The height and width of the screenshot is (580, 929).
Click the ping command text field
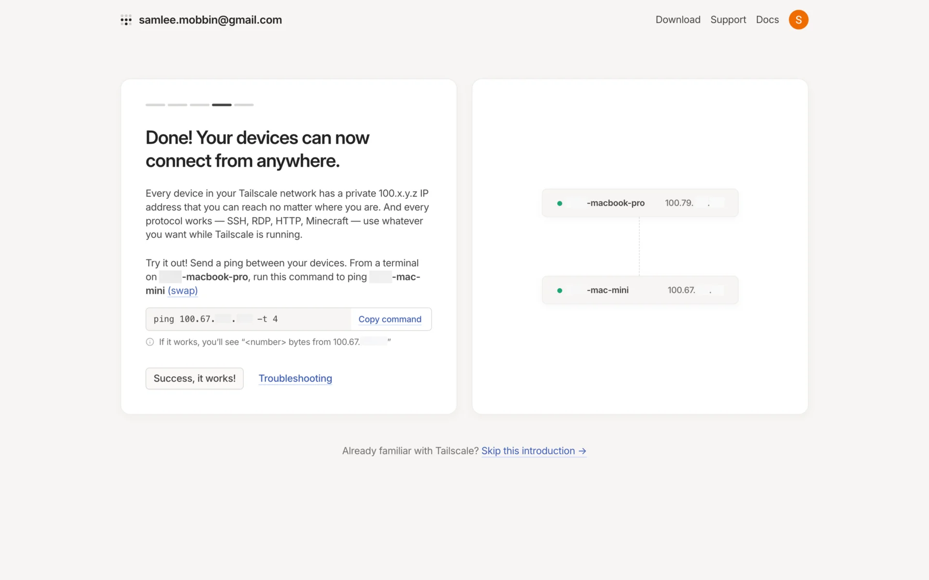click(248, 319)
